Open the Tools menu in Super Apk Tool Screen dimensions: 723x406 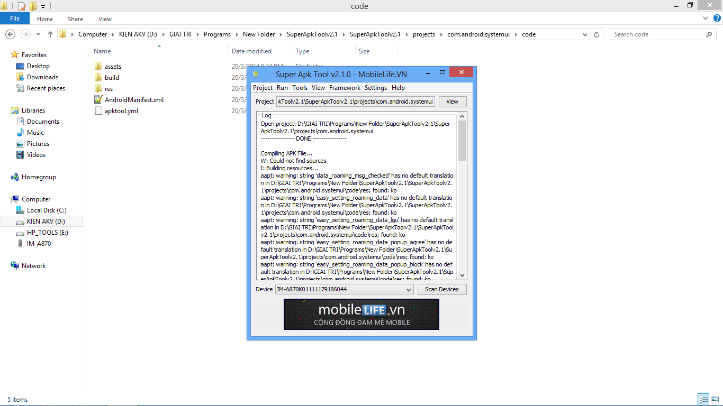(300, 88)
